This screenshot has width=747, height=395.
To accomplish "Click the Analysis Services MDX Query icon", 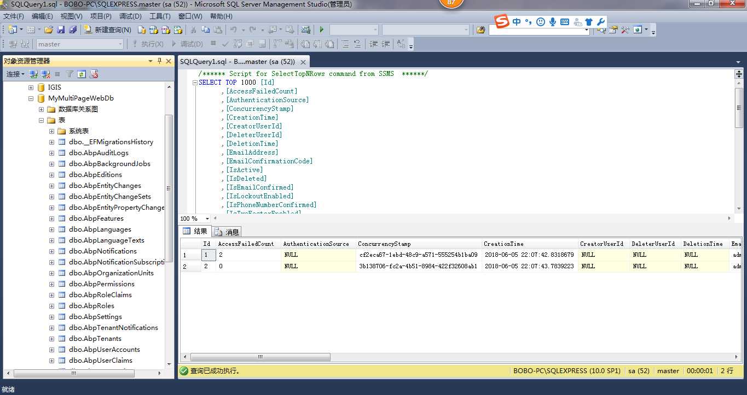I will 154,30.
